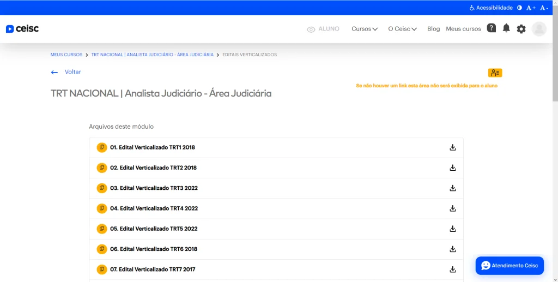Open Atendimento Ceisc chat button
The height and width of the screenshot is (282, 558).
(510, 266)
